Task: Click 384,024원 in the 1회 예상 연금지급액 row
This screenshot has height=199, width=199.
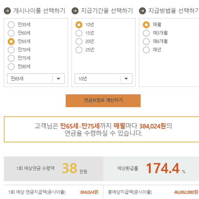Action: (89, 192)
